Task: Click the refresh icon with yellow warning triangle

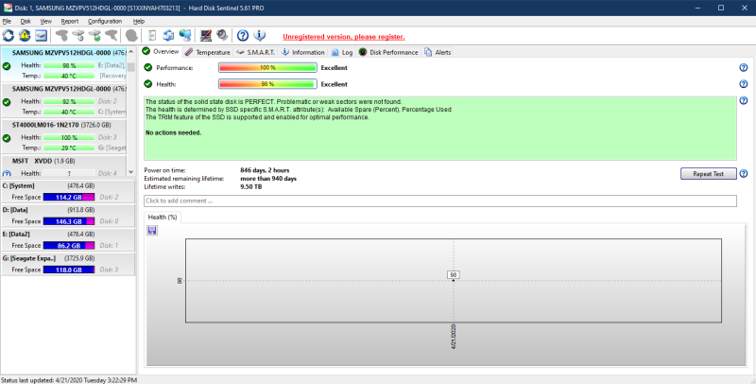Action: point(25,35)
